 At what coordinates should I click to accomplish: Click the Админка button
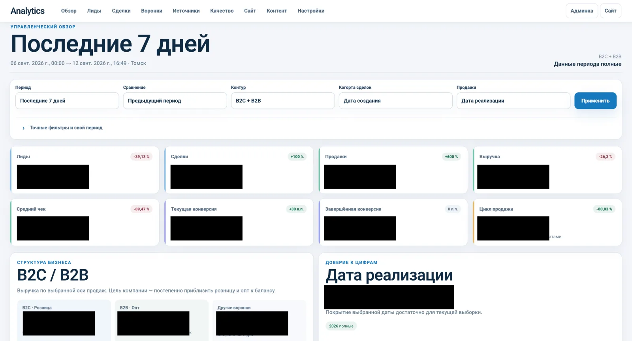click(582, 11)
